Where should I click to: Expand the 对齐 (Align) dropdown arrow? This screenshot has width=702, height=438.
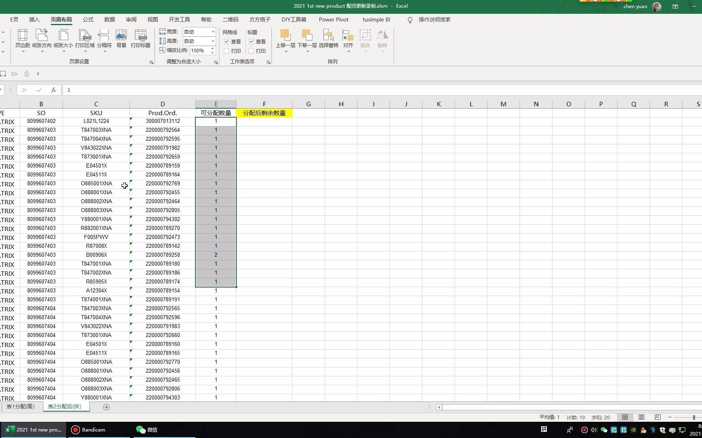(x=348, y=52)
